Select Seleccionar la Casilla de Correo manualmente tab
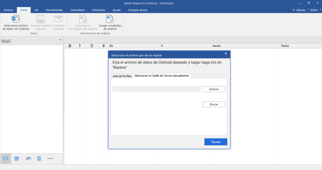The image size is (322, 170). pyautogui.click(x=162, y=76)
